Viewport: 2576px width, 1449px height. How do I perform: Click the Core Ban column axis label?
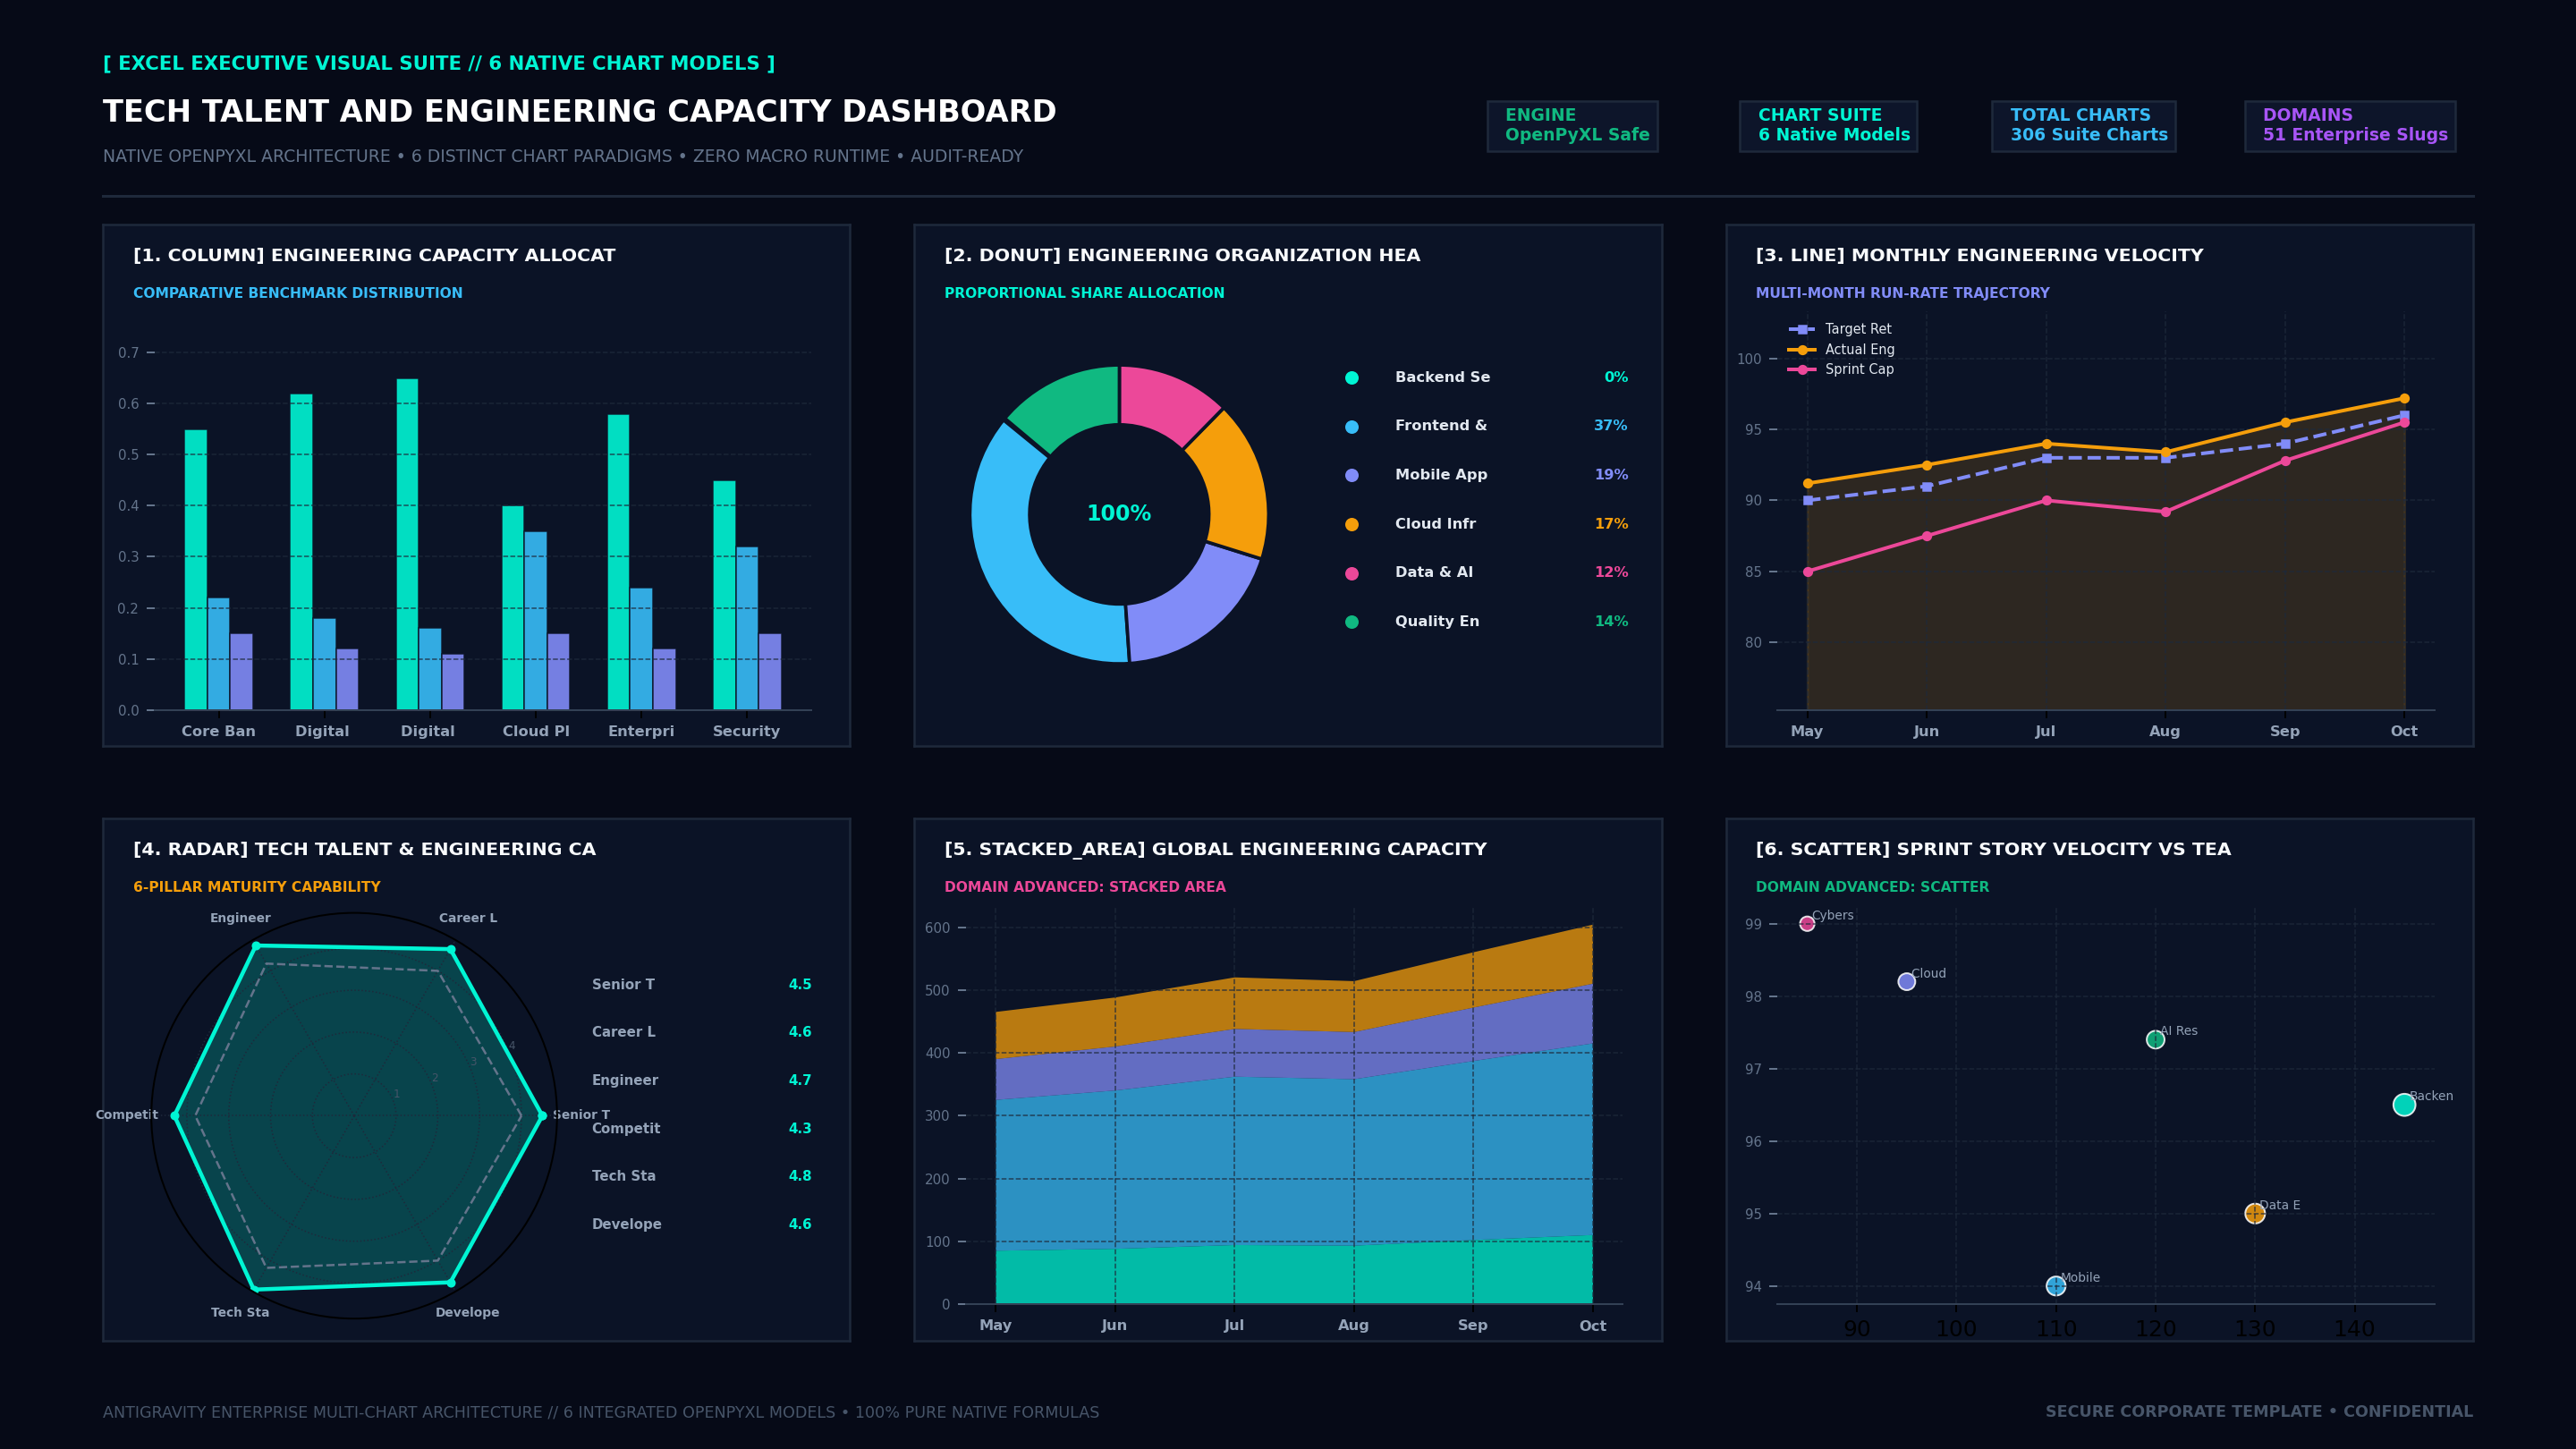[x=218, y=732]
